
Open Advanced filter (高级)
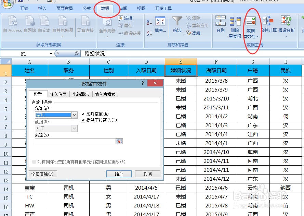193,33
